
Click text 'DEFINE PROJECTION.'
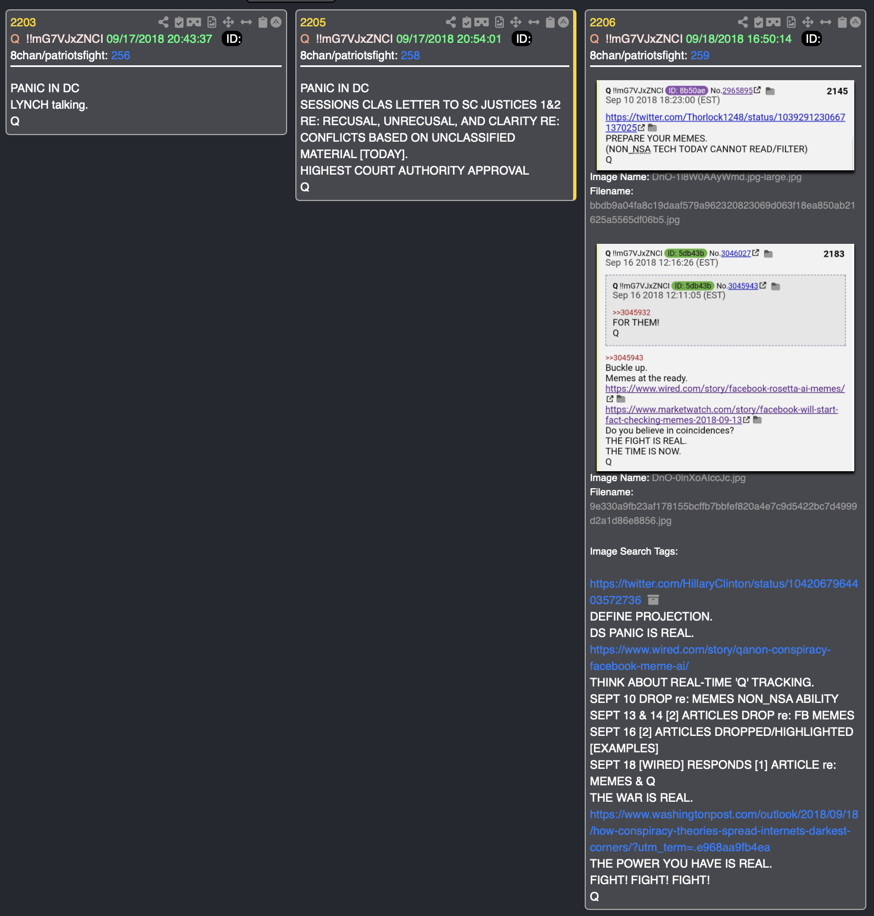pos(651,617)
